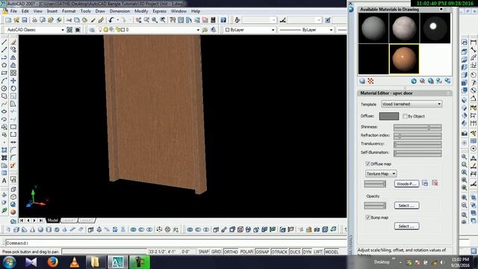478x269 pixels.
Task: Toggle ORTHO mode in status bar
Action: [x=231, y=252]
